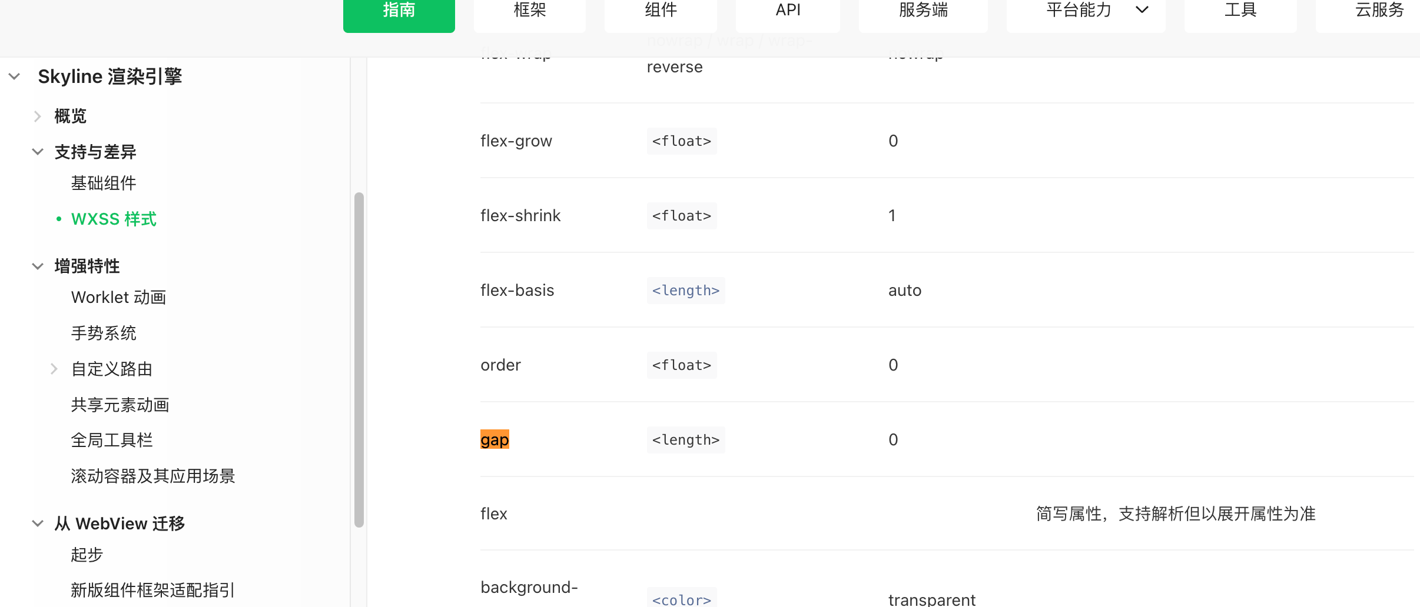Click the default value 1 for flex-shrink
Screen dimensions: 1420x607
click(893, 216)
